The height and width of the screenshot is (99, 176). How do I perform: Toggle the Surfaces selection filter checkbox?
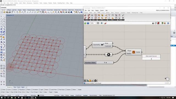(x=12, y=90)
